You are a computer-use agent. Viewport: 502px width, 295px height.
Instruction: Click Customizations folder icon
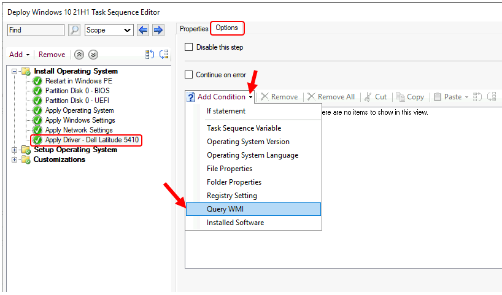pyautogui.click(x=26, y=159)
